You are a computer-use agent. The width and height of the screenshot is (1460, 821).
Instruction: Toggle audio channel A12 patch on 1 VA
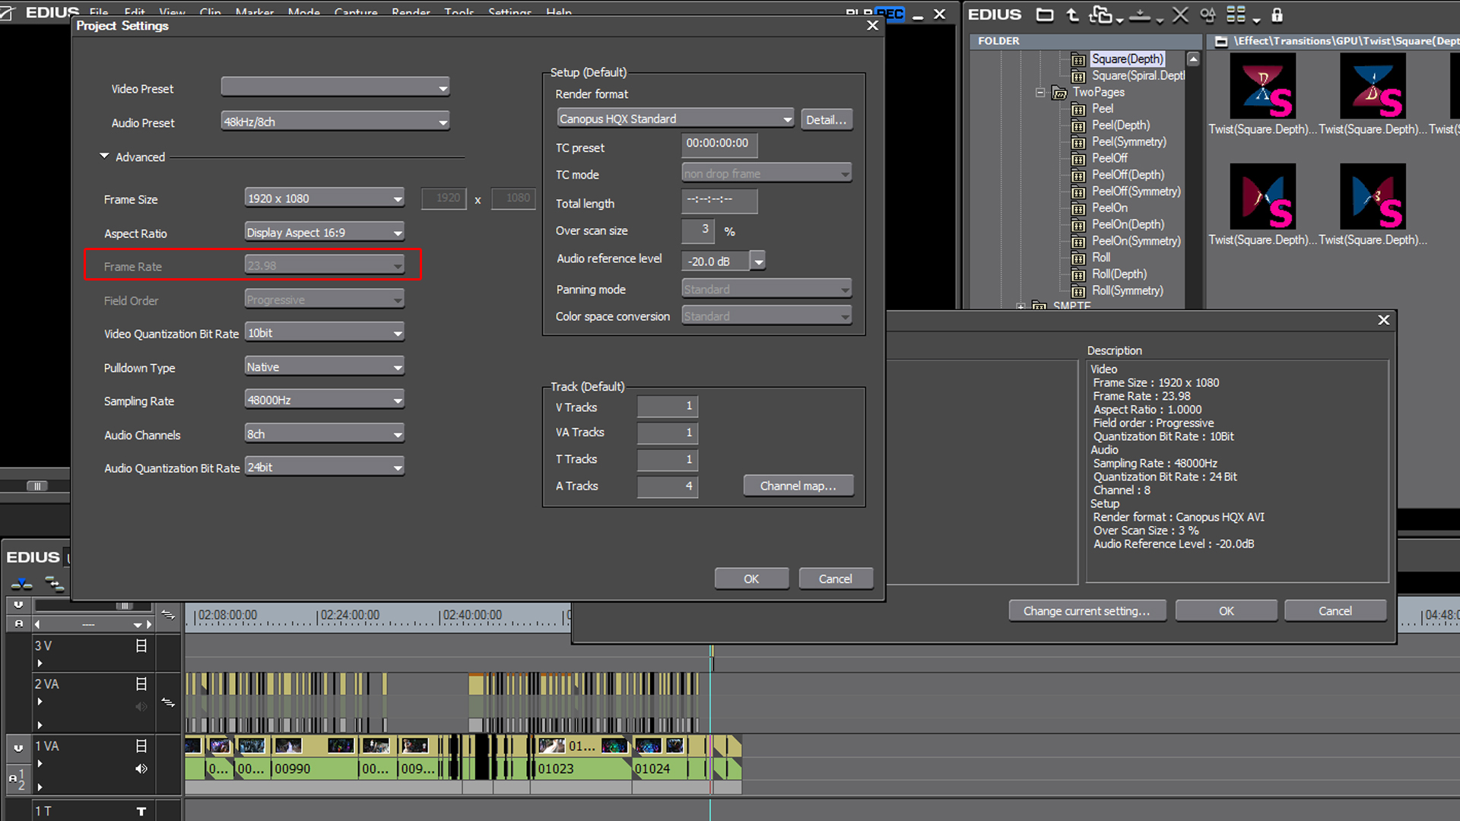[17, 778]
